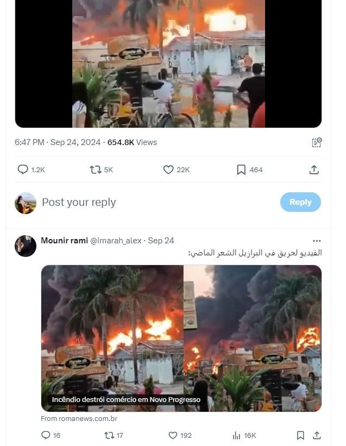The height and width of the screenshot is (446, 346).
Task: Open Mounir rami's profile picture
Action: pyautogui.click(x=26, y=246)
